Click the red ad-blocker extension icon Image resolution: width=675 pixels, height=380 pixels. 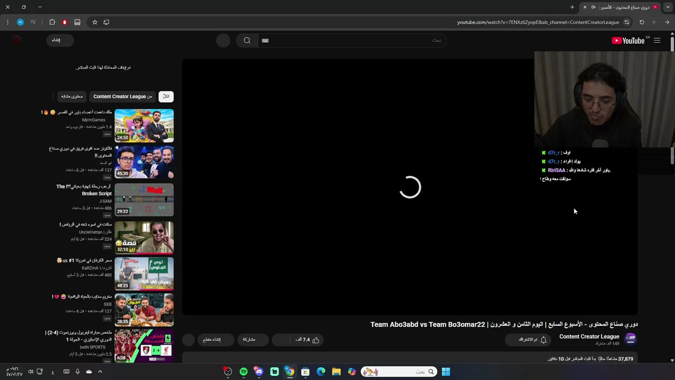(65, 22)
